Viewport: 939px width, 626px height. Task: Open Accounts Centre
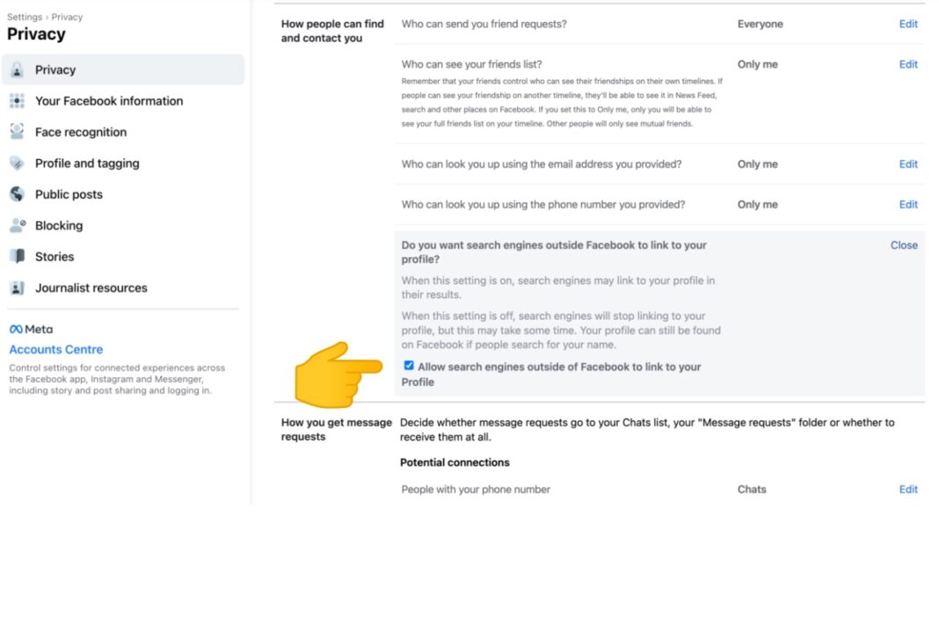click(x=55, y=349)
